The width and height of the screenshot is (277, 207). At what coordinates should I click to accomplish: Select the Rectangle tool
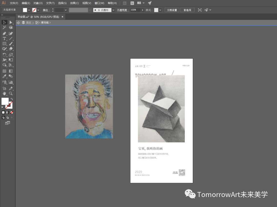(x=4, y=44)
